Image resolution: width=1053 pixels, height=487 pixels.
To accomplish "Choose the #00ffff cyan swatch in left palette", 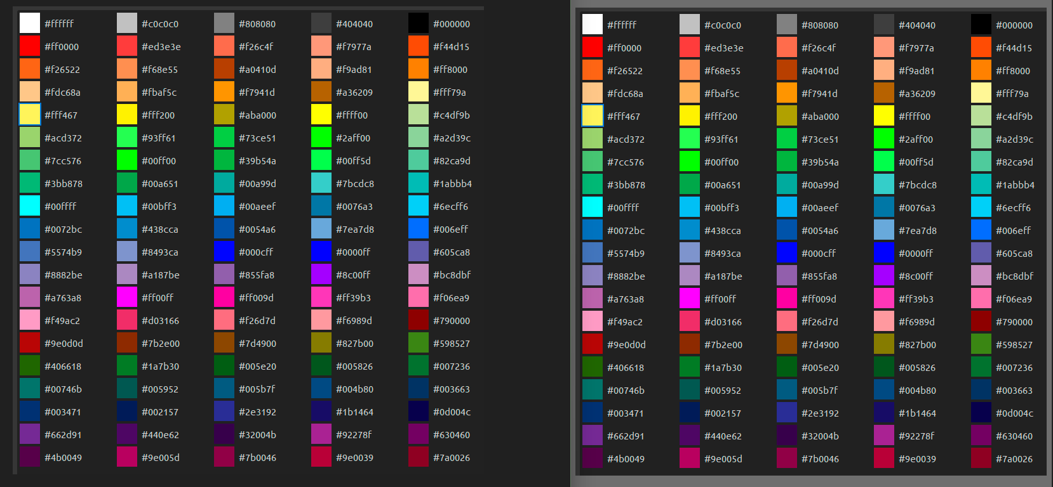I will point(30,206).
